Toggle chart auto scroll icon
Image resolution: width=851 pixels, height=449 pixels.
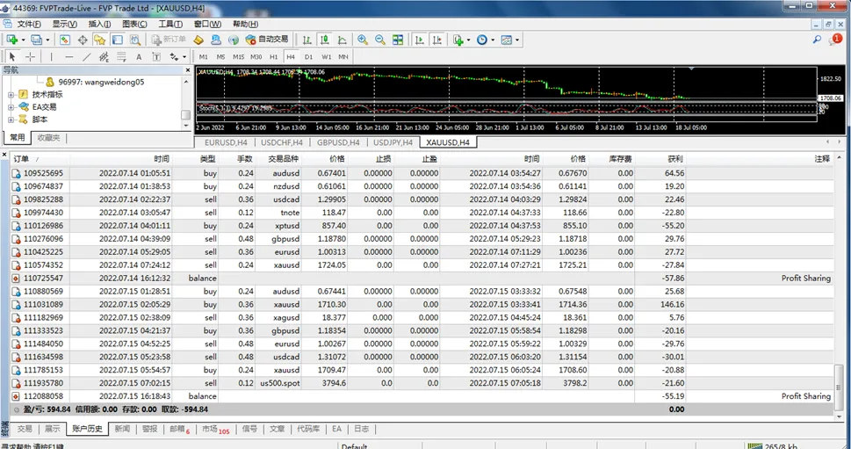[x=420, y=40]
